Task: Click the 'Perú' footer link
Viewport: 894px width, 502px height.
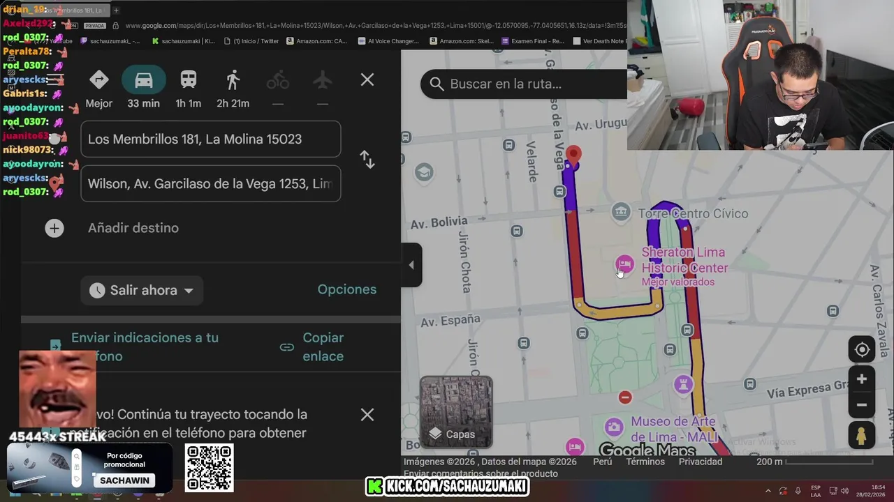Action: 602,462
